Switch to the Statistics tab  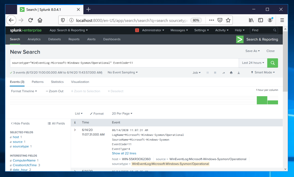point(57,82)
